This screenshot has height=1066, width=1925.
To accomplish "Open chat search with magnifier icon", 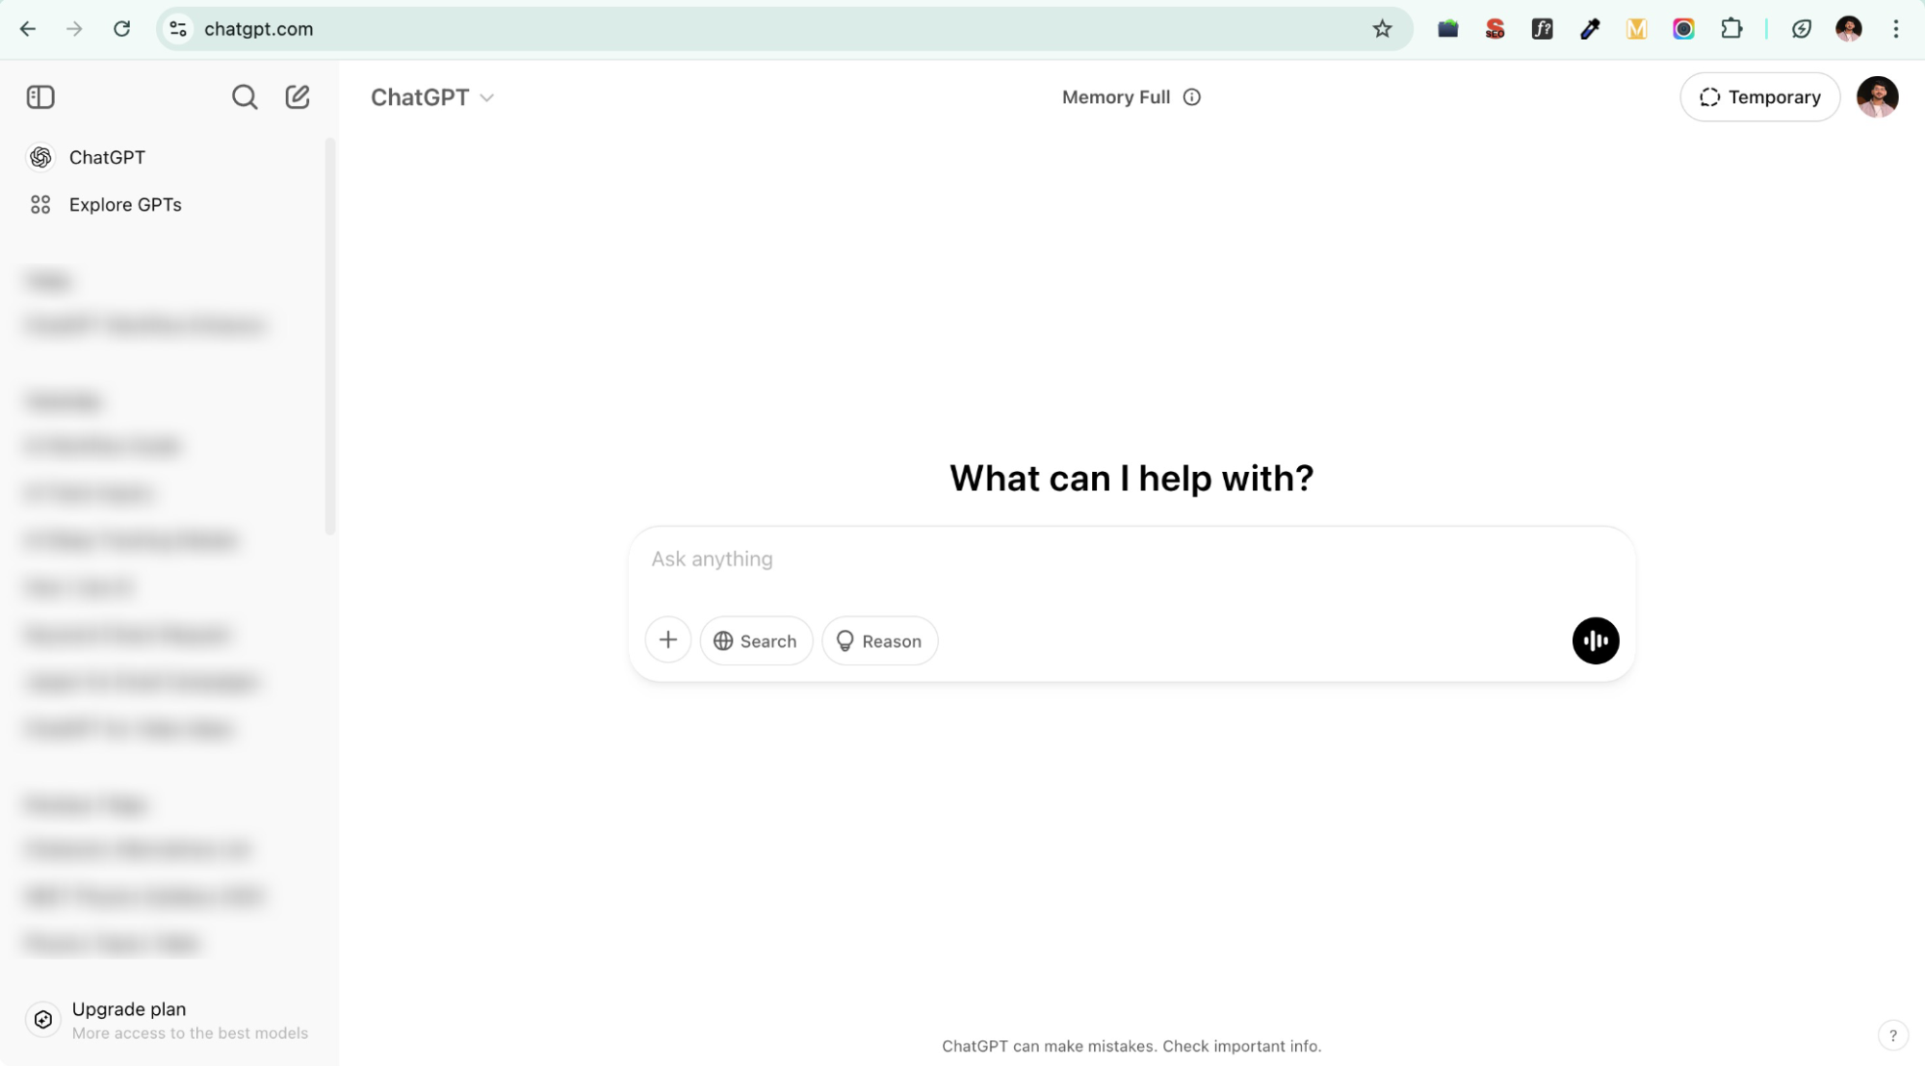I will 245,97.
